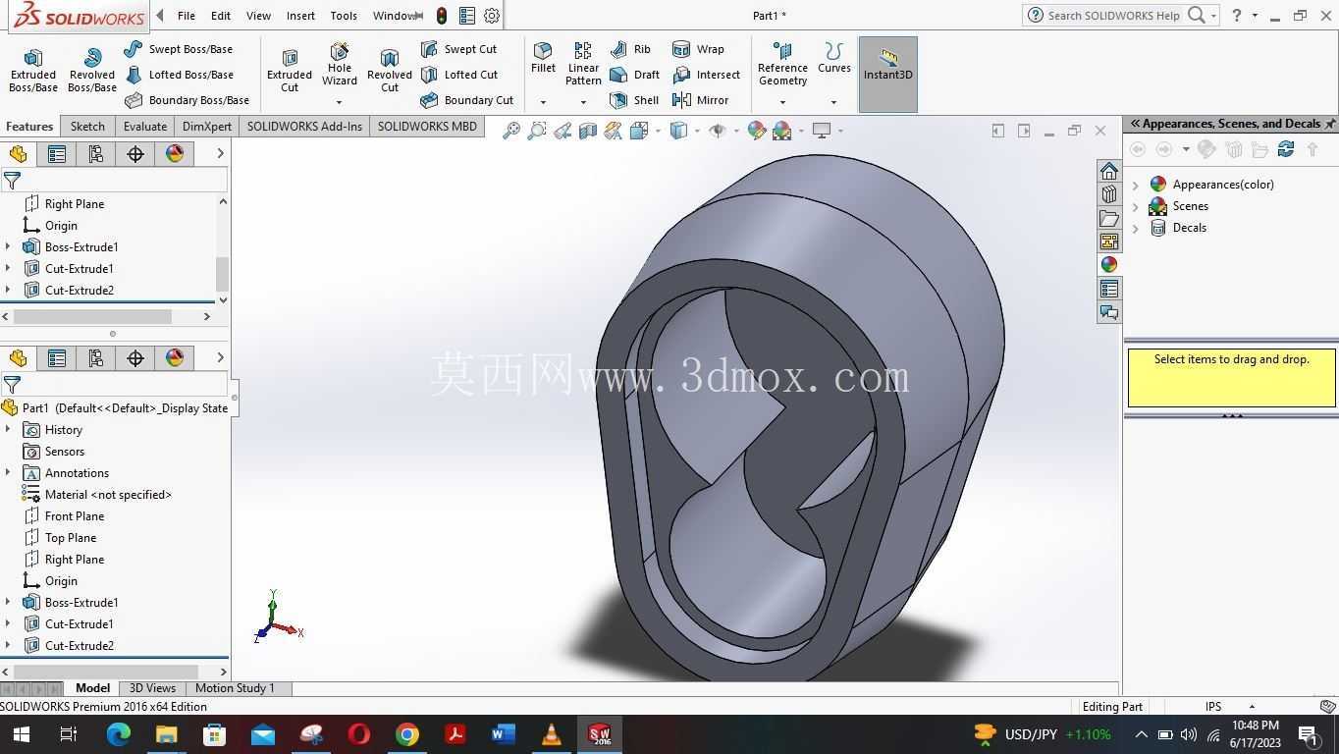
Task: Open Curves dropdown arrow
Action: (834, 102)
